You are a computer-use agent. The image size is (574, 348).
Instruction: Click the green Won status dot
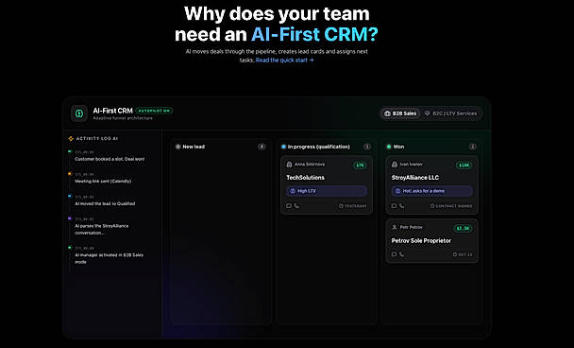coord(389,147)
